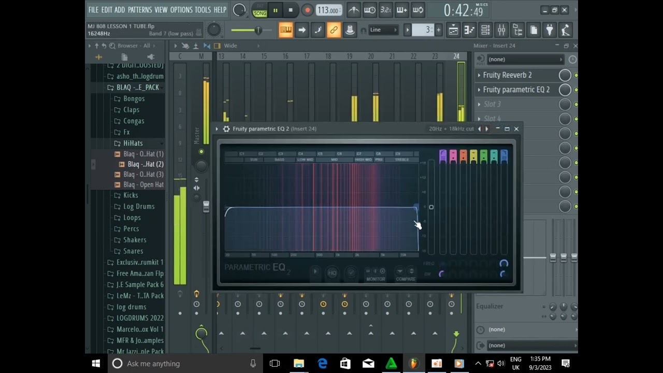This screenshot has height=373, width=663.
Task: Open the COMPARE dropdown arrow in EQ
Action: point(399,271)
